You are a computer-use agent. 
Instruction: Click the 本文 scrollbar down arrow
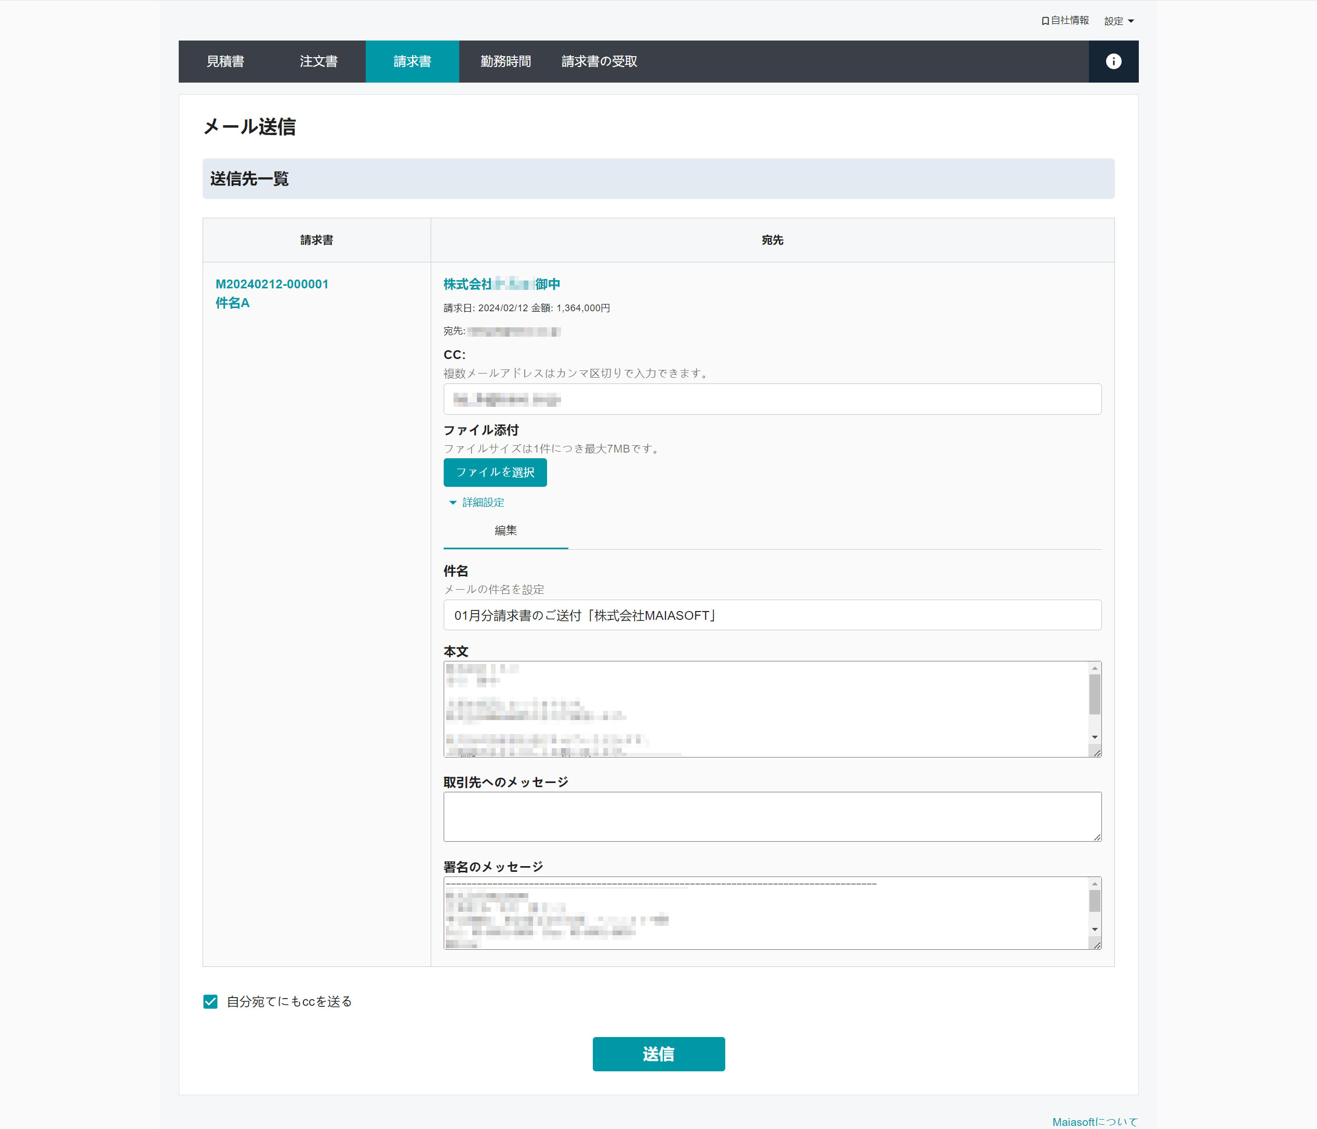[x=1095, y=737]
